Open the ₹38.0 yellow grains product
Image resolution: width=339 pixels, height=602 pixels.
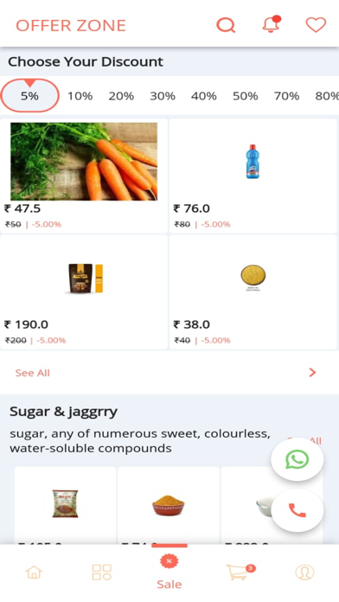tap(253, 292)
